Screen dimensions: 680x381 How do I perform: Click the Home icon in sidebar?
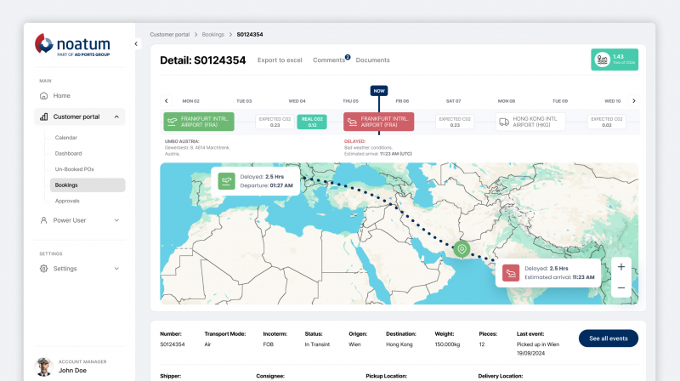[x=44, y=95]
